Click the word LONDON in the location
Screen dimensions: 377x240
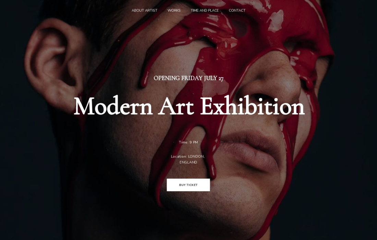(196, 157)
